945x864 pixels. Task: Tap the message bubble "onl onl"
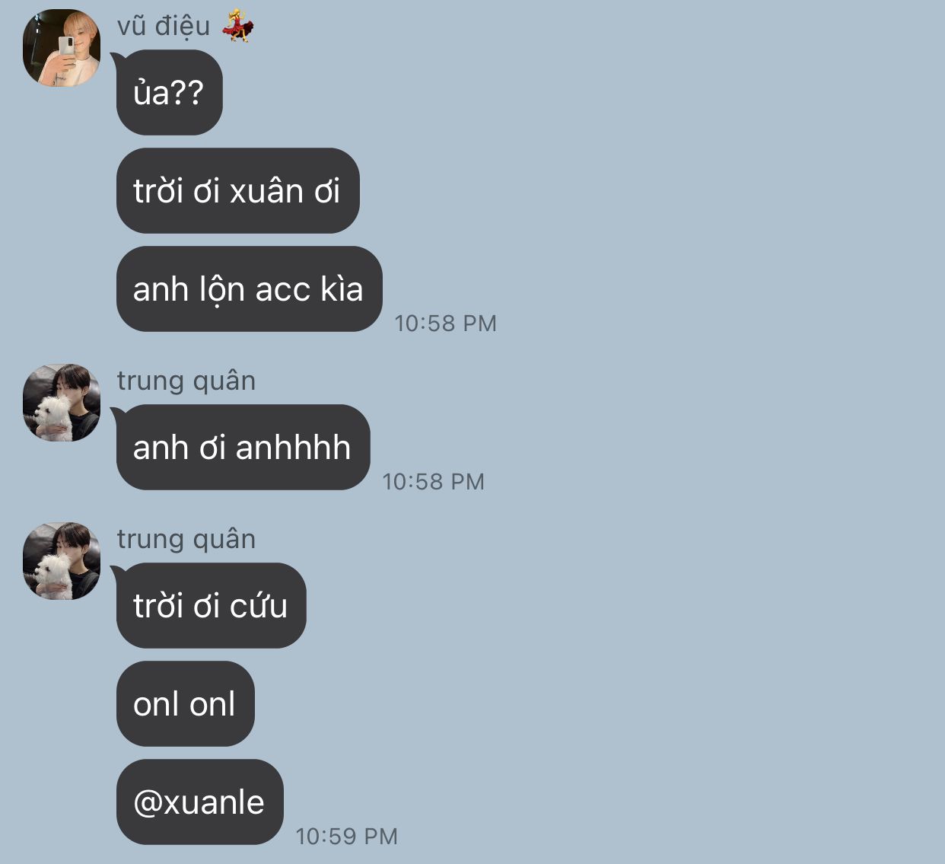click(185, 703)
